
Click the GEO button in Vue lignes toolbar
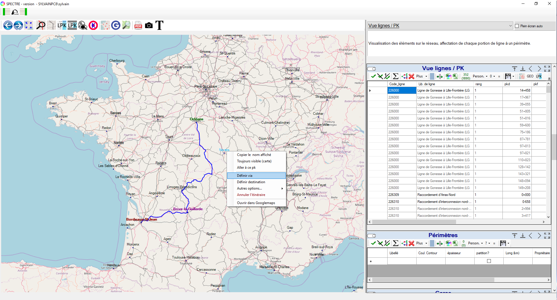pos(530,76)
